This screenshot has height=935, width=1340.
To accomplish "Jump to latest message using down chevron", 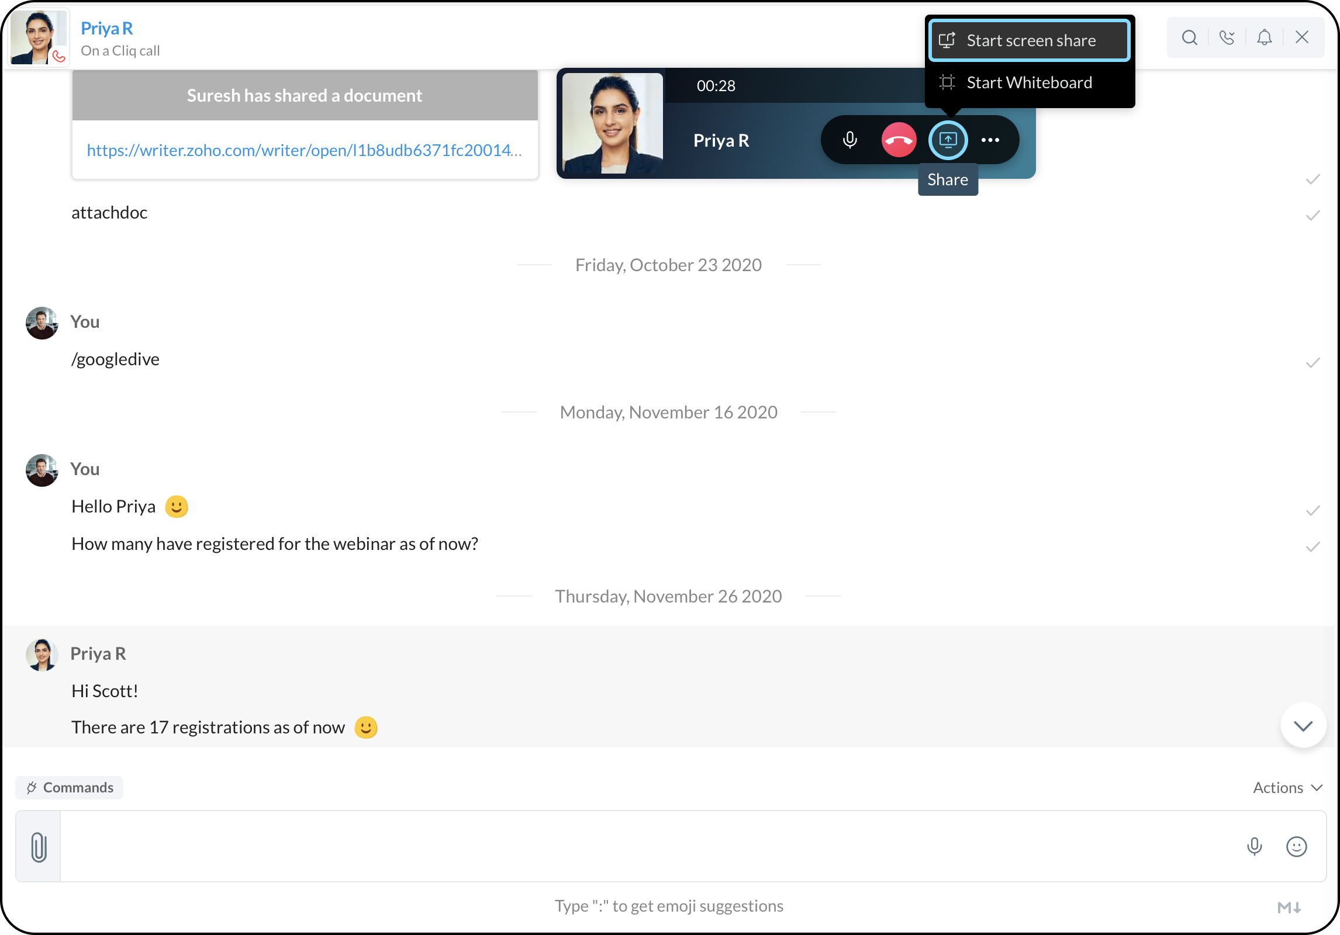I will (1303, 725).
